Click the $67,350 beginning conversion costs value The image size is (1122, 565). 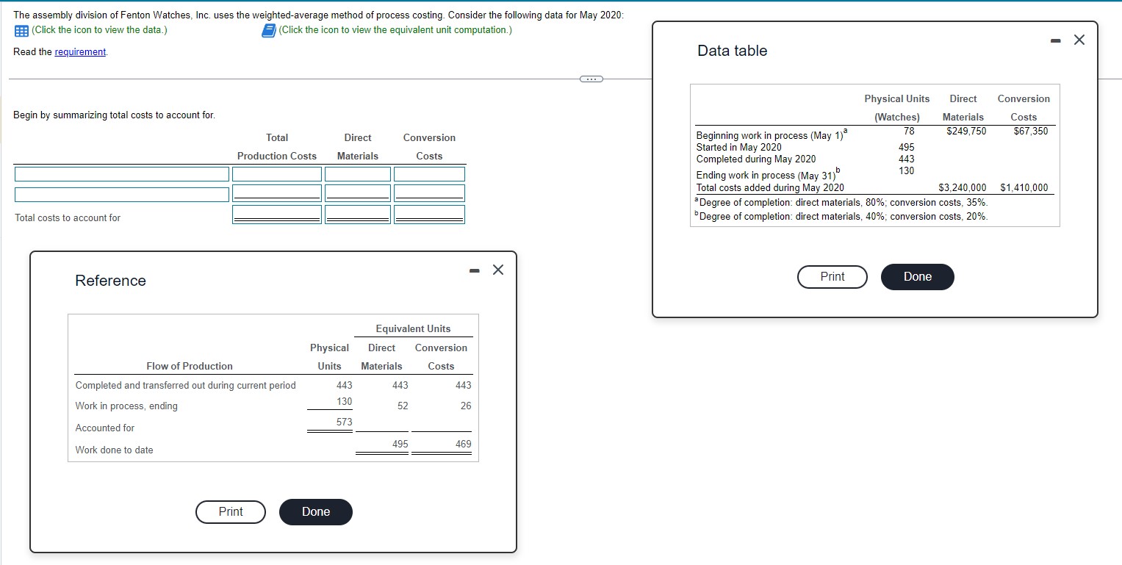point(1030,132)
